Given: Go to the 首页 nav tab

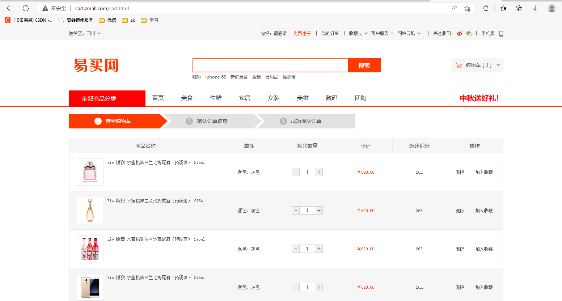Looking at the screenshot, I should point(158,98).
